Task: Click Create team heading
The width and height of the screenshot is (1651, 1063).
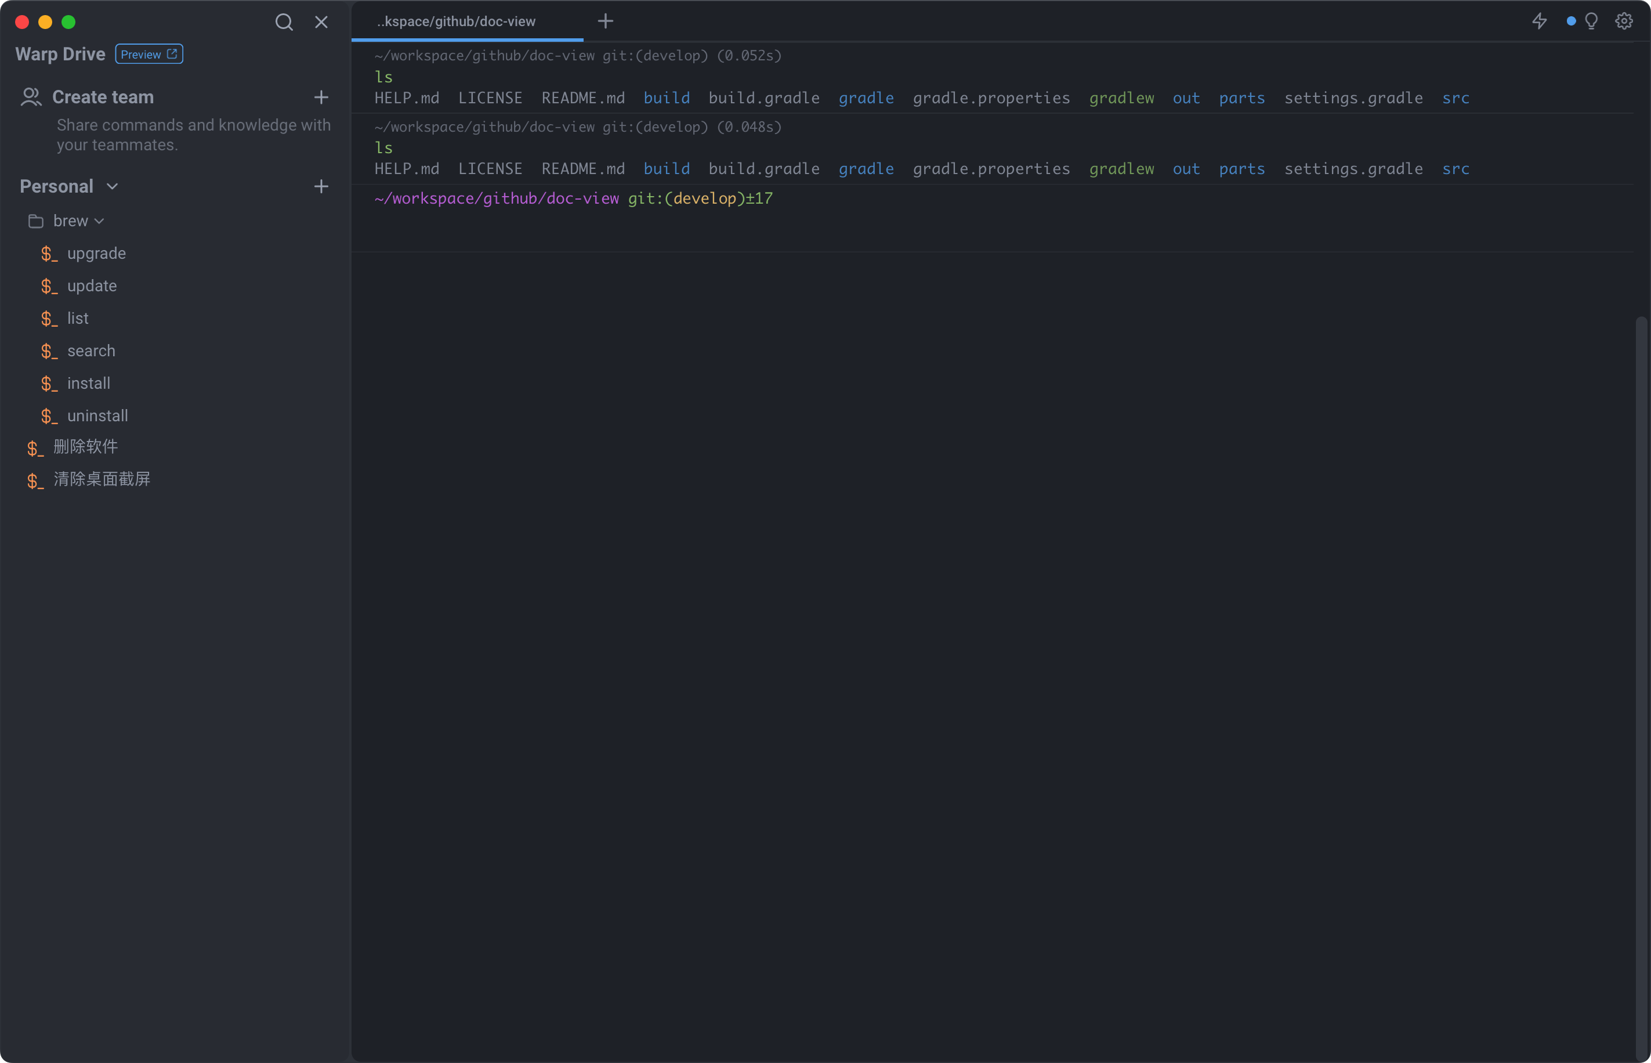Action: (x=103, y=97)
